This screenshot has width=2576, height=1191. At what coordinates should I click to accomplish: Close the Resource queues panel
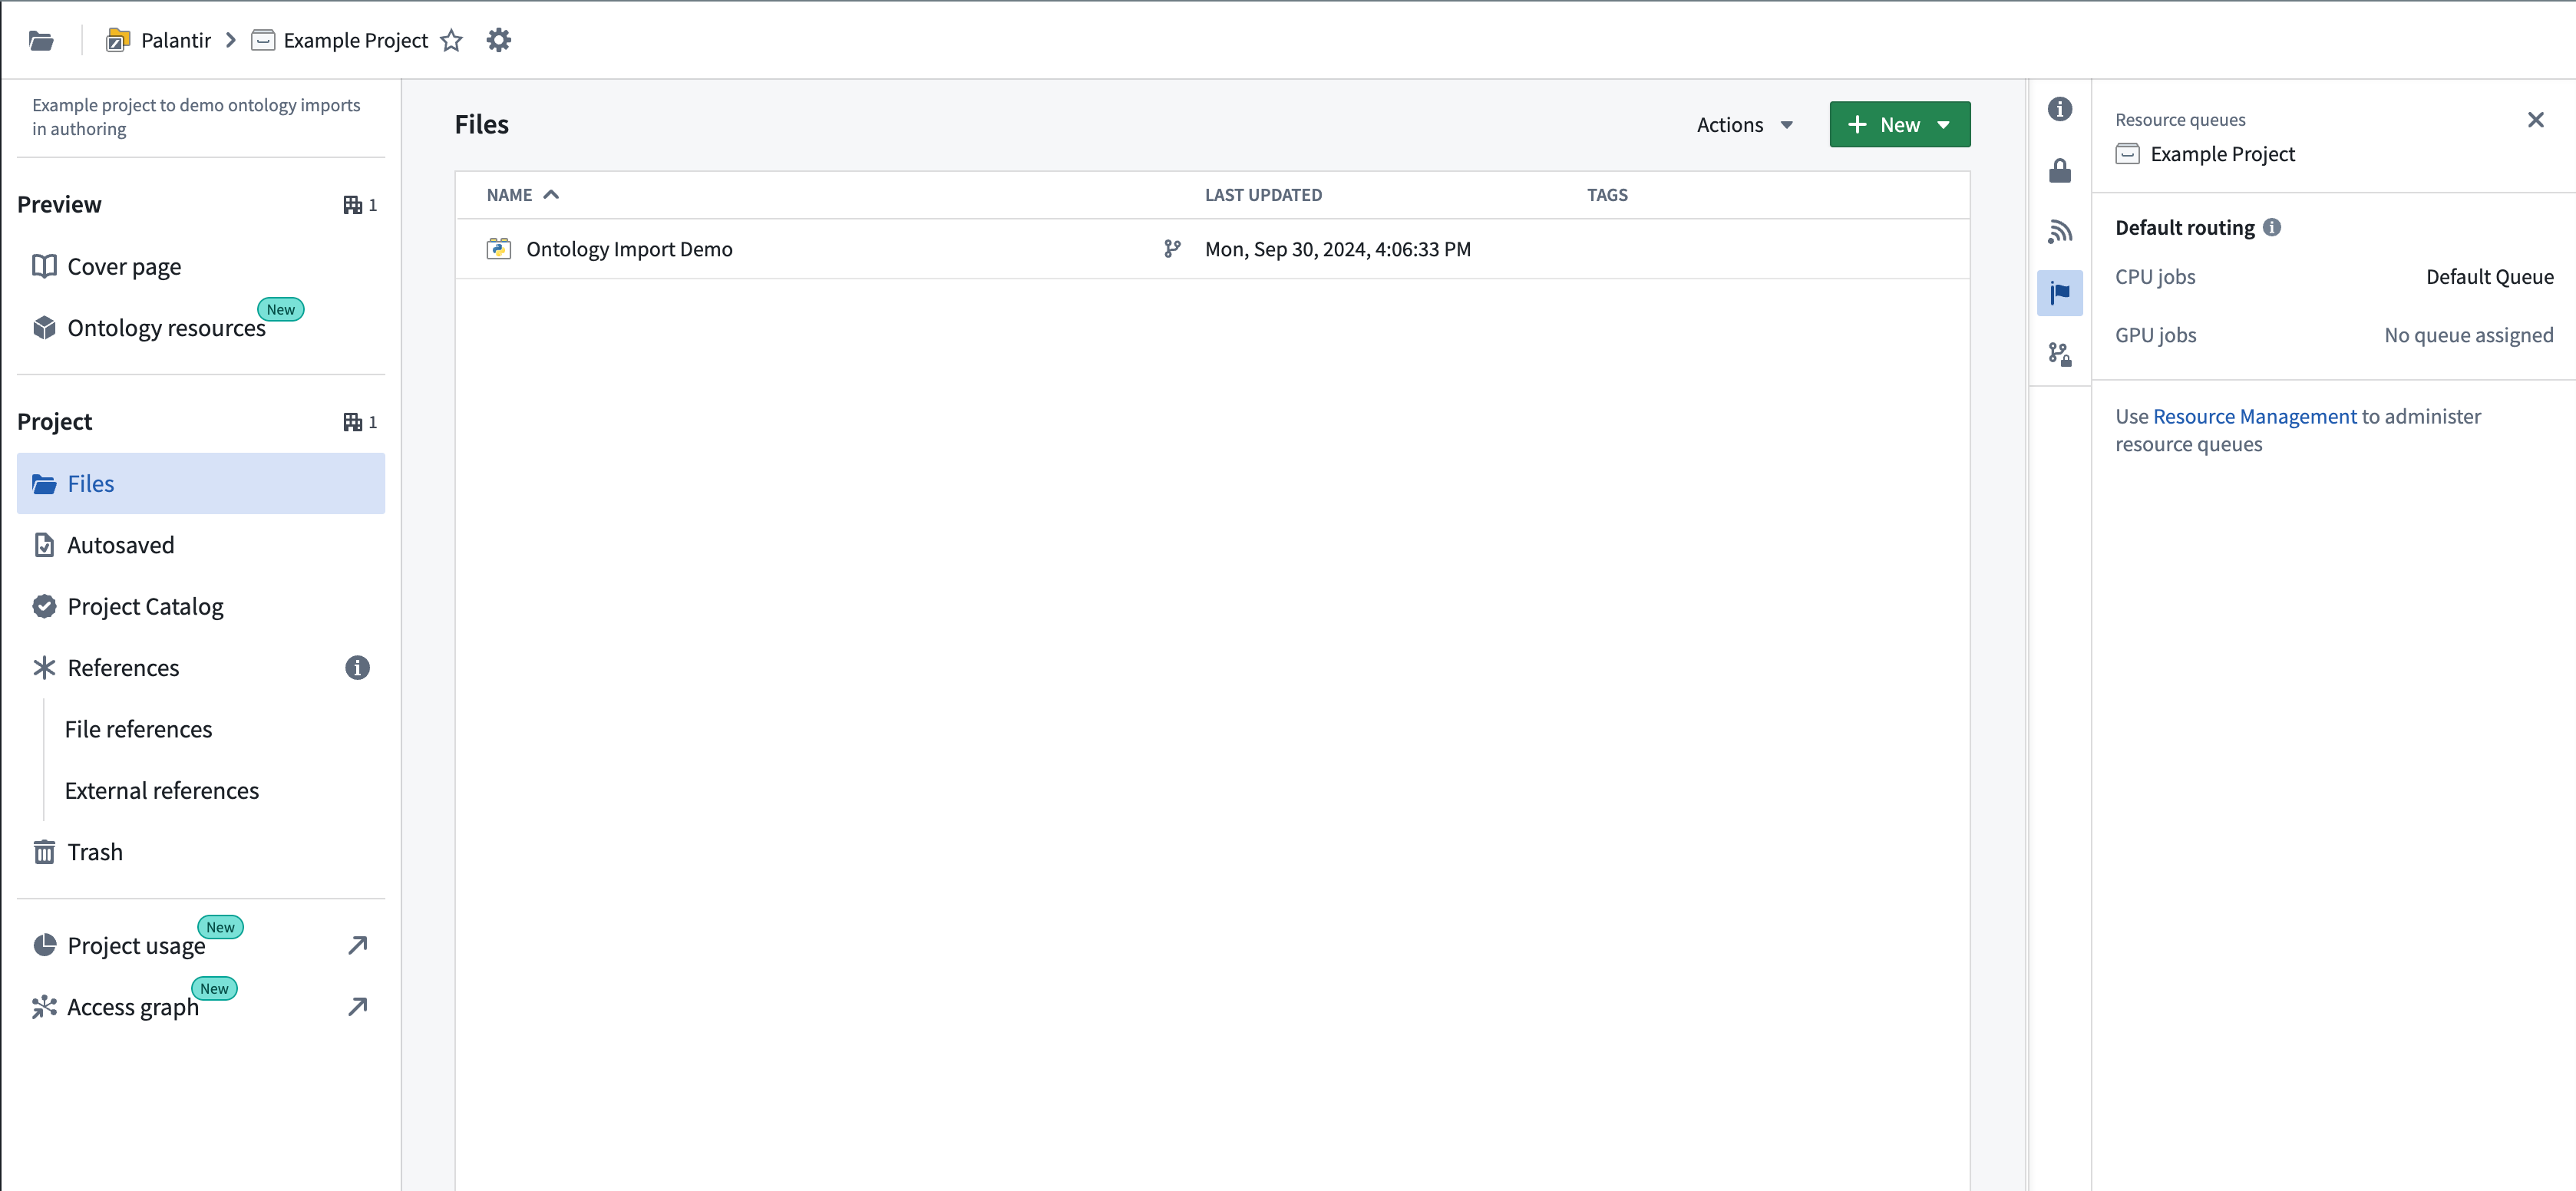click(x=2536, y=120)
